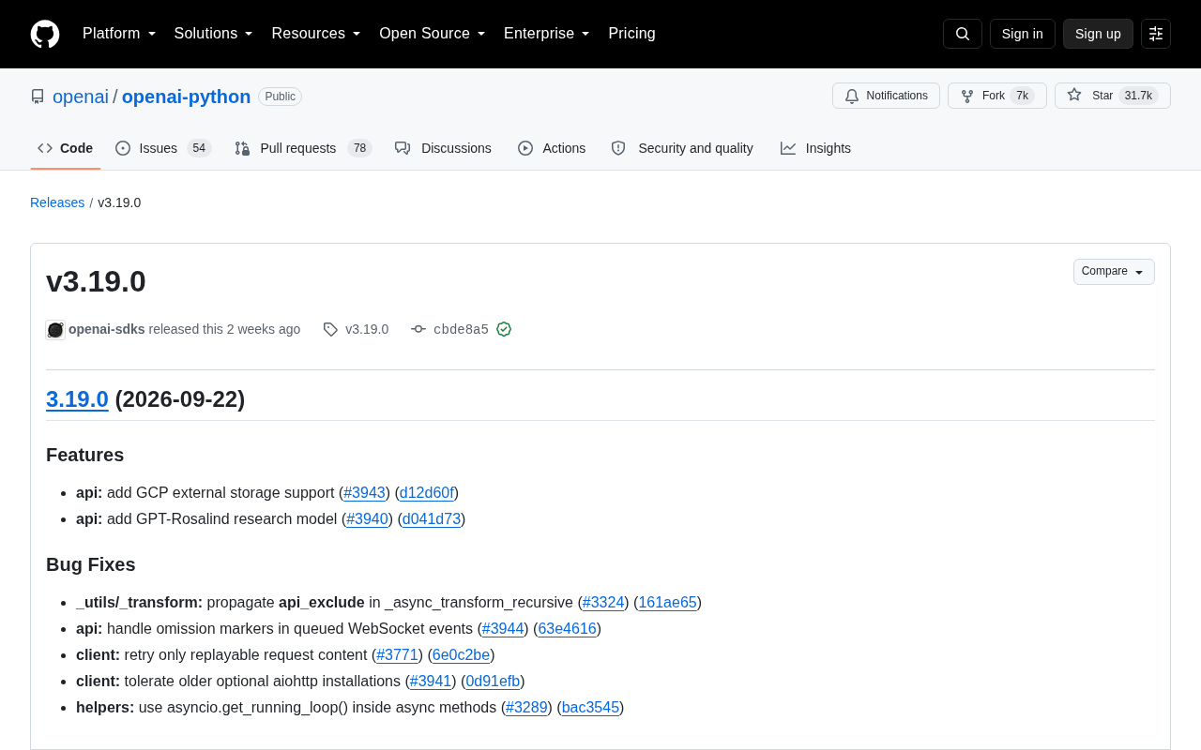Open the Actions tab
This screenshot has width=1201, height=750.
tap(552, 148)
